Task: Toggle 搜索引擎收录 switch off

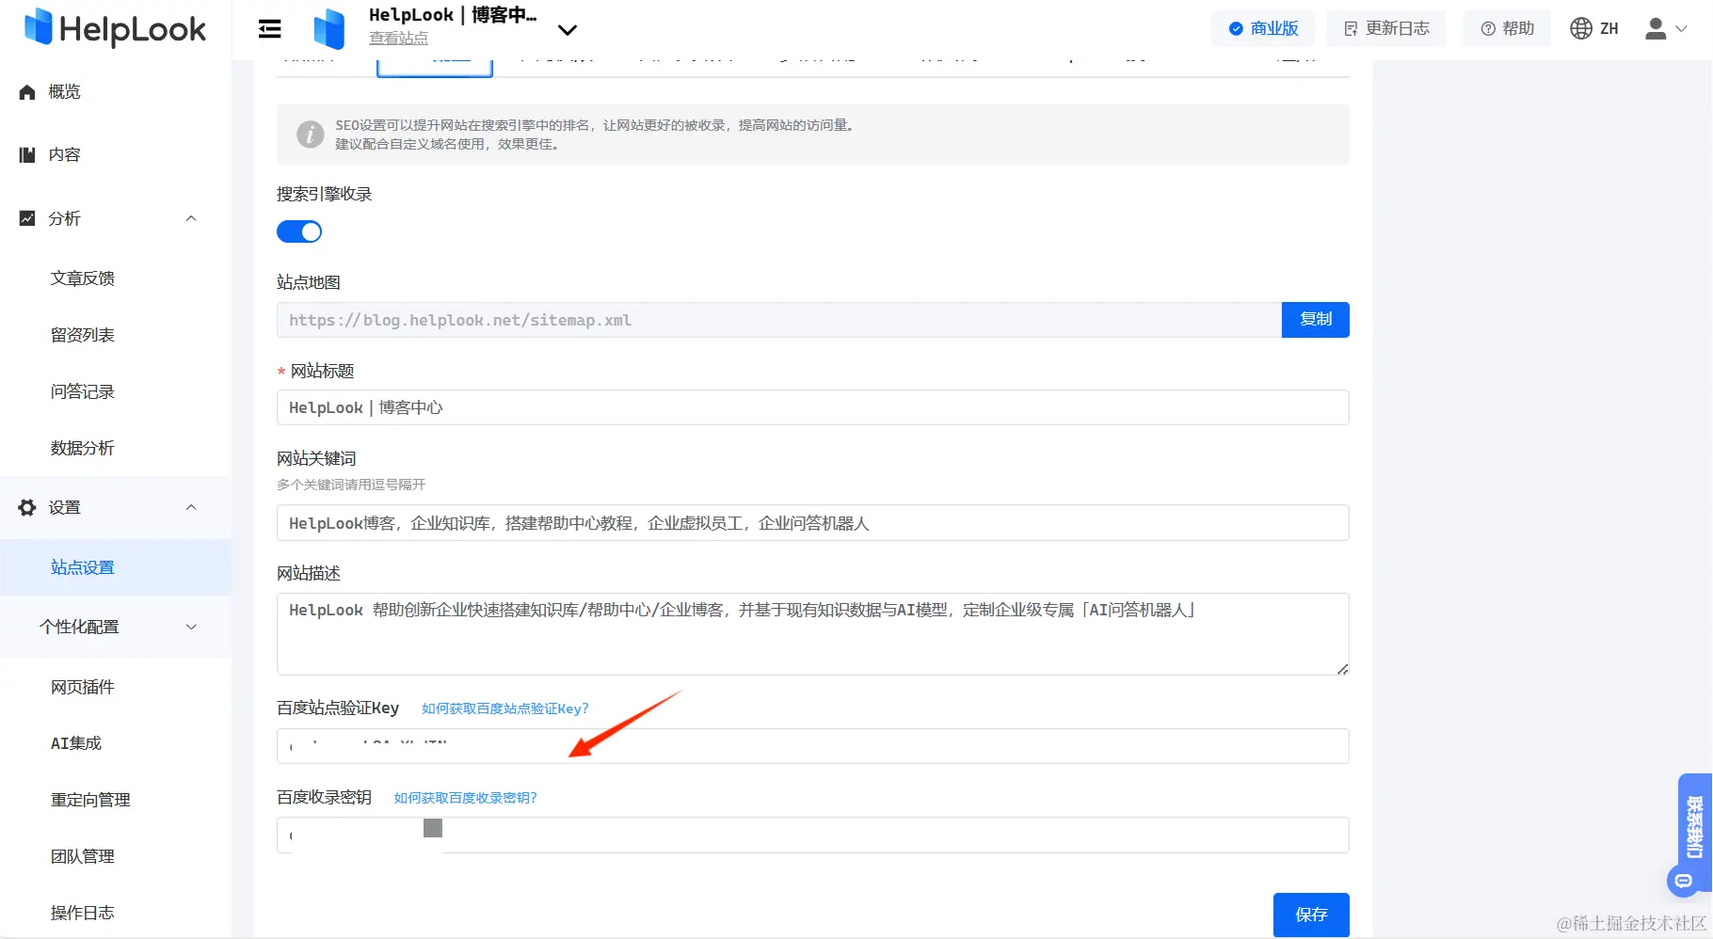Action: [299, 231]
